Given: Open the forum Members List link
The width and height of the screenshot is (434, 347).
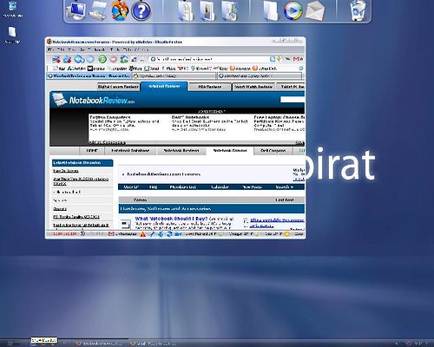Looking at the screenshot, I should [x=183, y=187].
